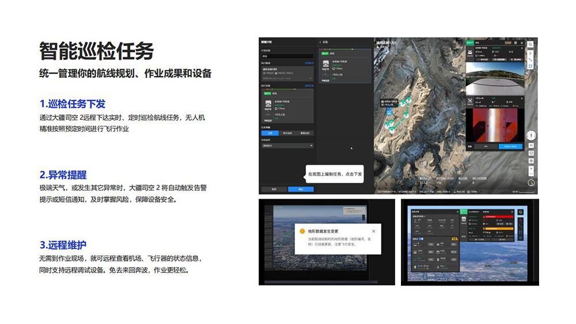Click the plan name input field

(287, 56)
